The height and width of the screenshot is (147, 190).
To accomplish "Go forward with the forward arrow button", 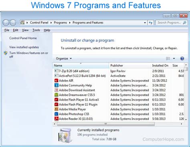I will [x=13, y=22].
